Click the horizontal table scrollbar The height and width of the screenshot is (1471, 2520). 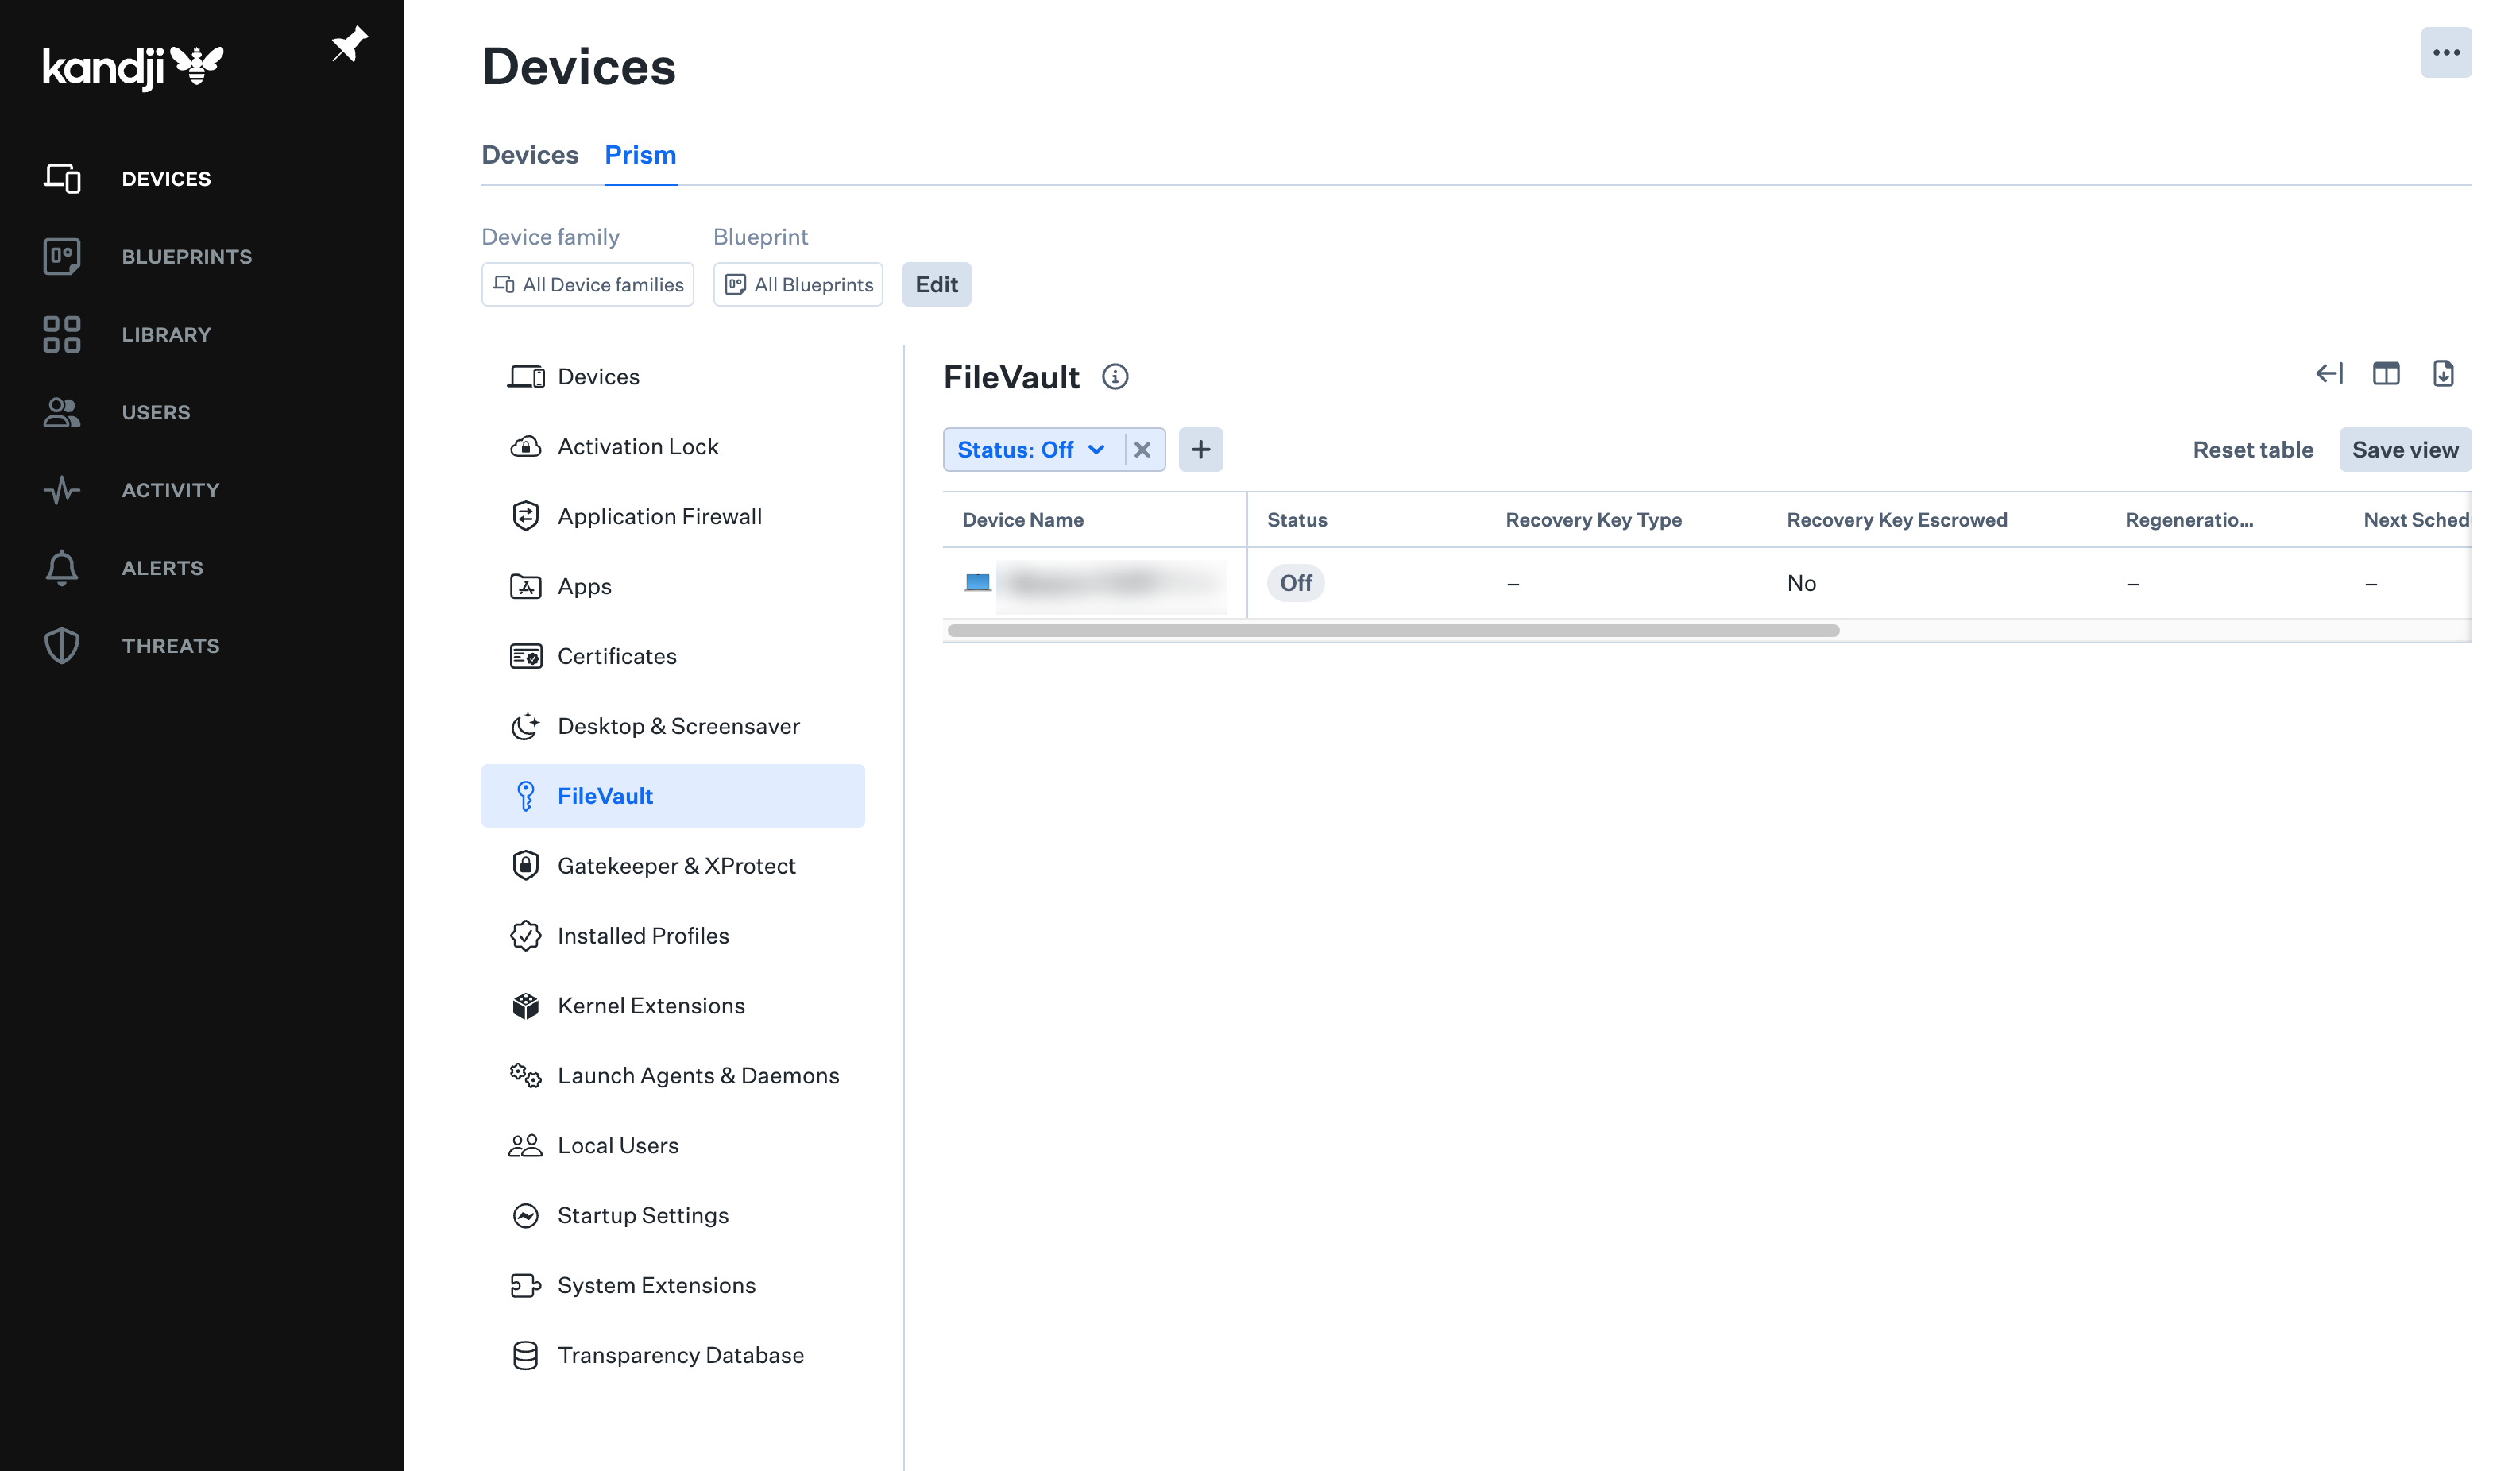click(x=1393, y=631)
